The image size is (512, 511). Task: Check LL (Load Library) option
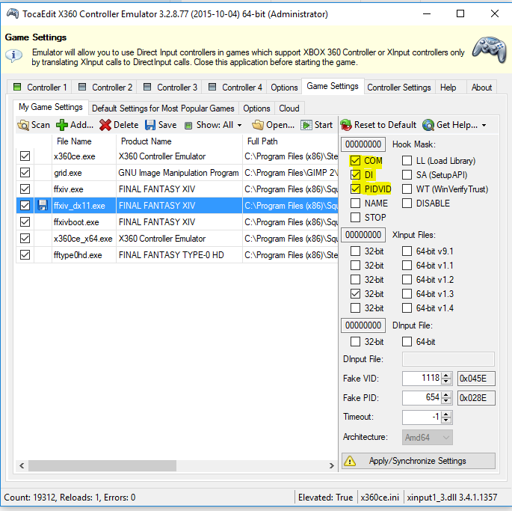click(407, 161)
